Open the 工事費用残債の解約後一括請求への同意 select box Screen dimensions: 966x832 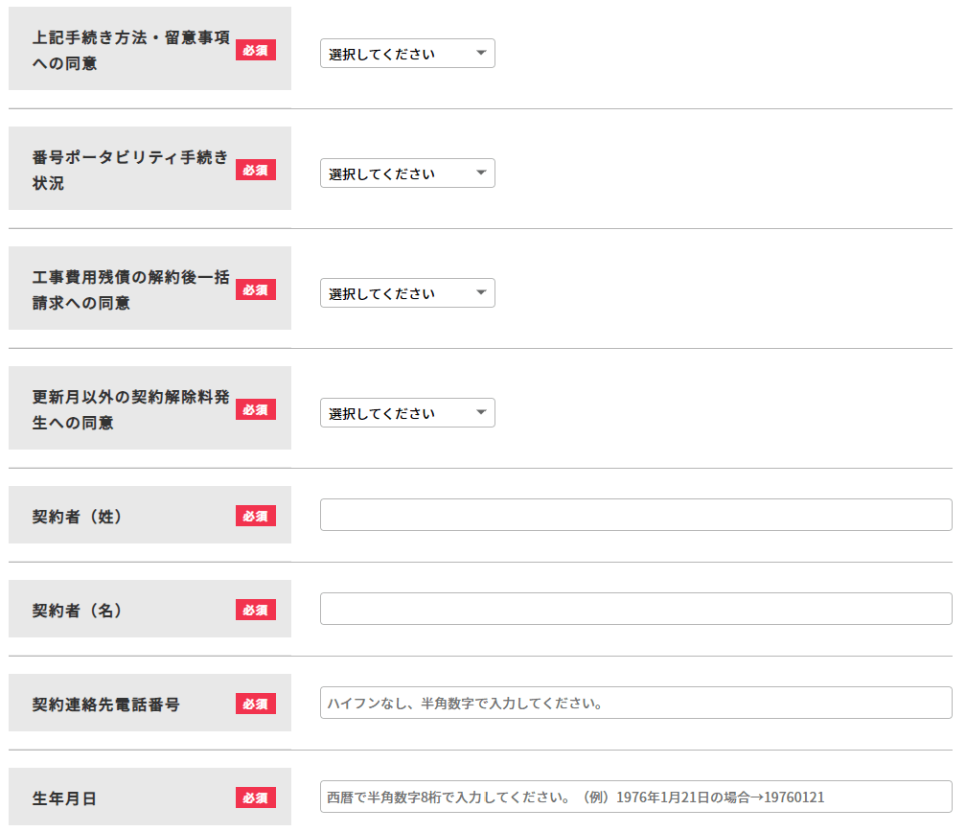pyautogui.click(x=407, y=293)
